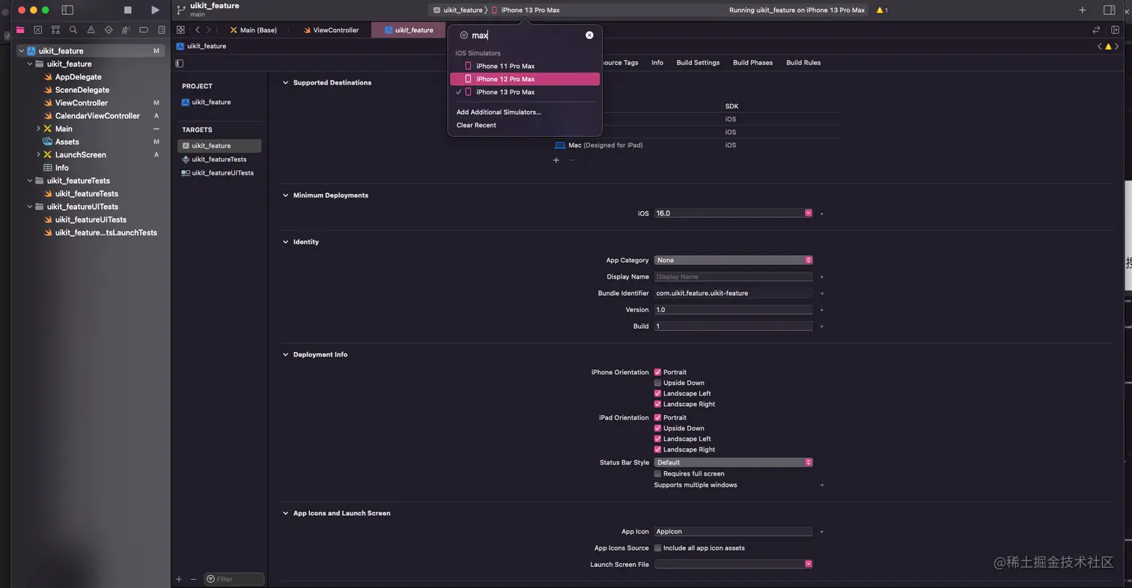Jump to the next issue arrow
Viewport: 1132px width, 588px height.
click(1117, 46)
